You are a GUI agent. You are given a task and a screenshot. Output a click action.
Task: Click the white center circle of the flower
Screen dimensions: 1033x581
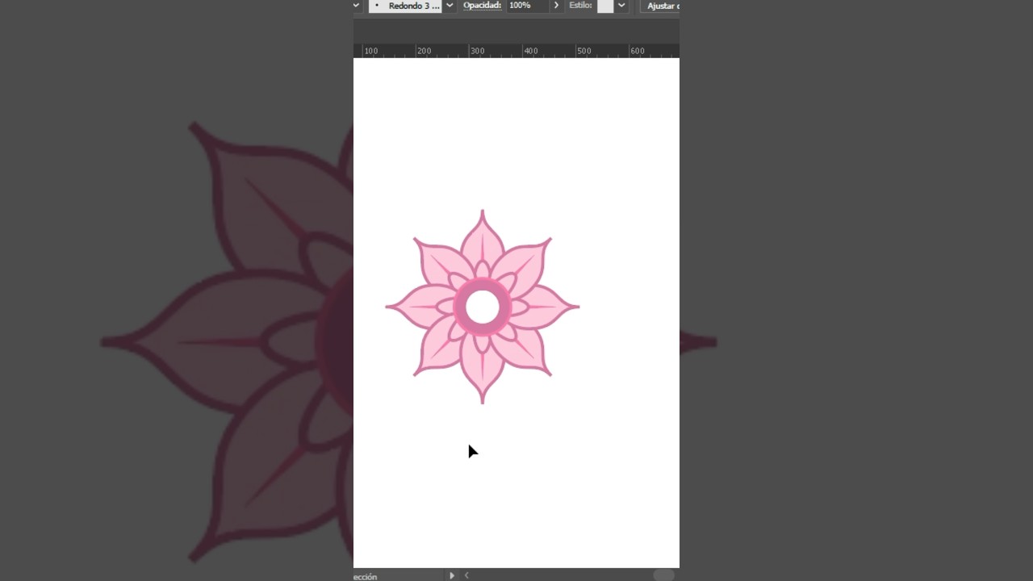[x=483, y=307]
